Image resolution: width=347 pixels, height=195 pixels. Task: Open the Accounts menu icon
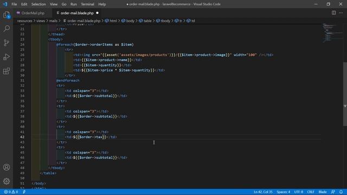[7, 167]
